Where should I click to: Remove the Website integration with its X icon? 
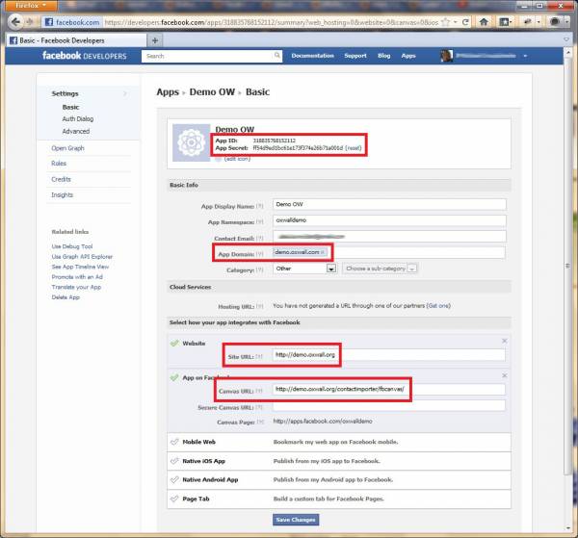click(x=504, y=341)
